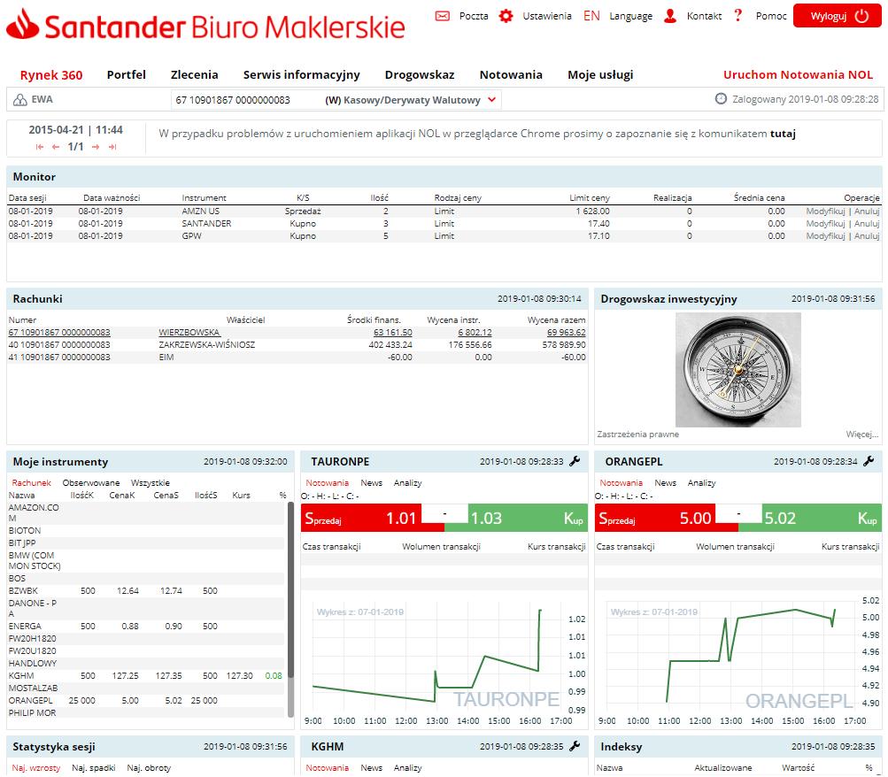Open Notowania tab in ORANGEPL widget
This screenshot has width=888, height=777.
pos(622,482)
